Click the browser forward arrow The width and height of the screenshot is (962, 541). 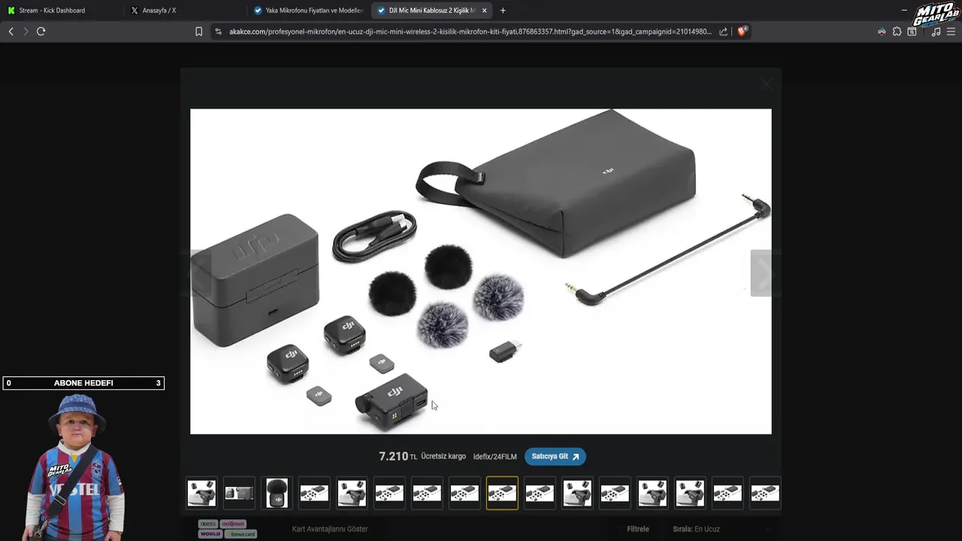coord(26,32)
